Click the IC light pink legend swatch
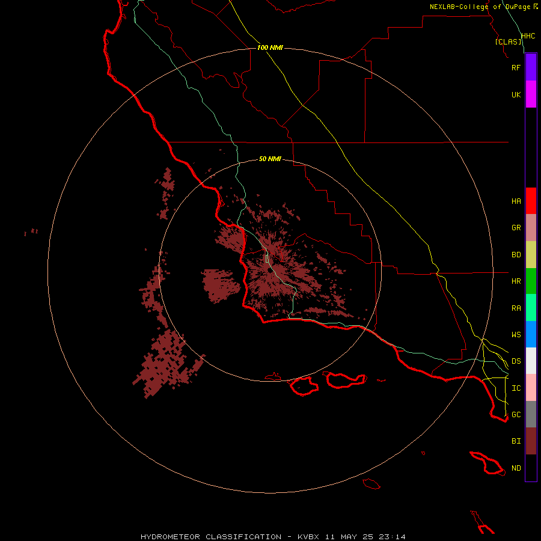 click(x=531, y=388)
